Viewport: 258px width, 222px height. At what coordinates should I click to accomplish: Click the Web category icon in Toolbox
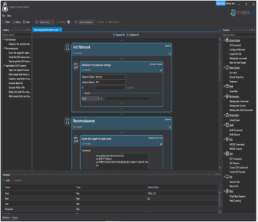click(x=227, y=191)
